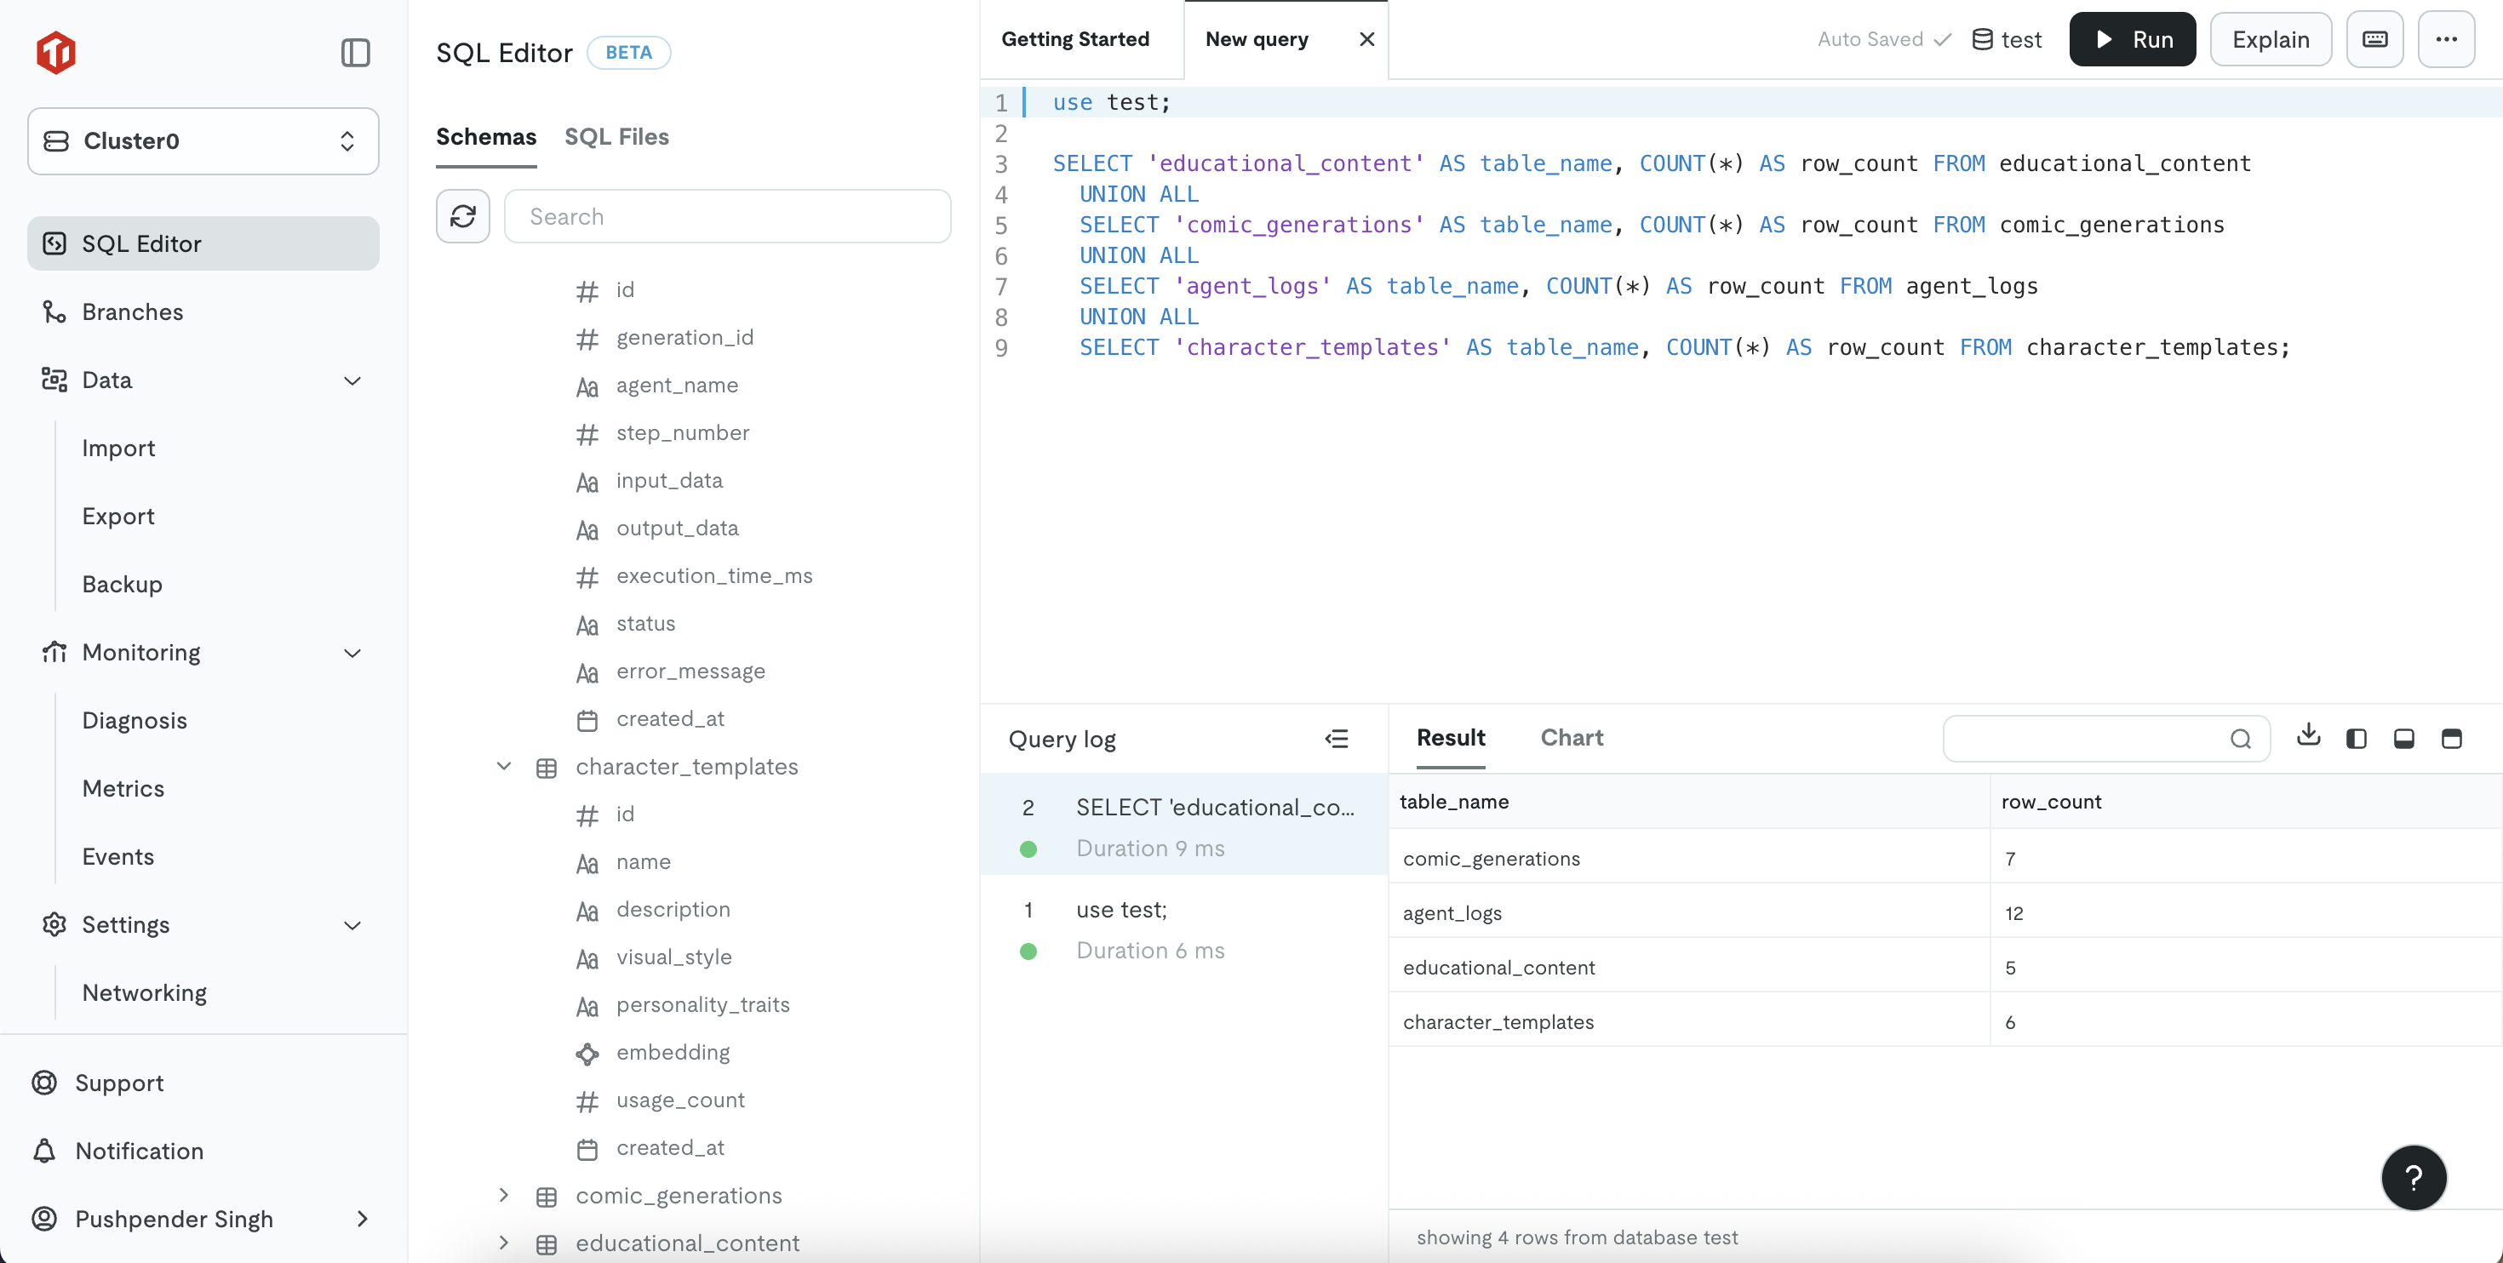
Task: Collapse the Monitoring section chevron
Action: (352, 653)
